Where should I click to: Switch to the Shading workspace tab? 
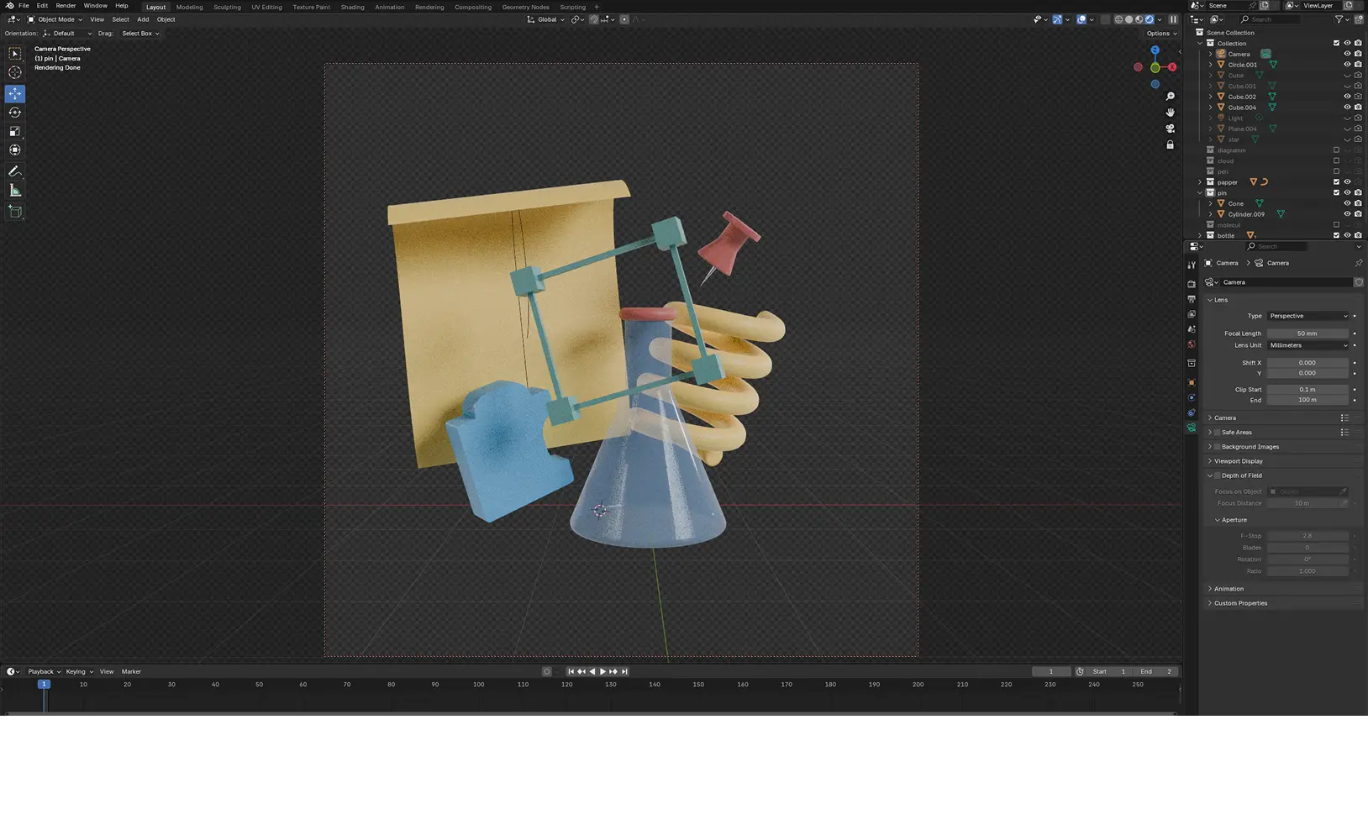click(x=352, y=7)
